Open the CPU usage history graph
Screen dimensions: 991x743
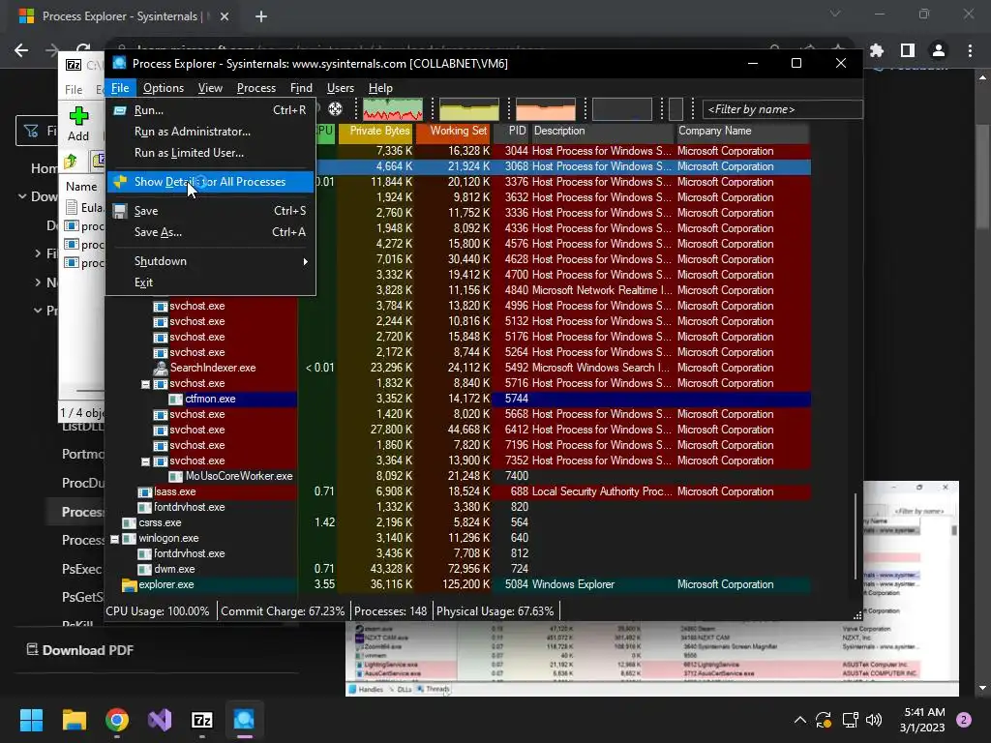click(393, 109)
